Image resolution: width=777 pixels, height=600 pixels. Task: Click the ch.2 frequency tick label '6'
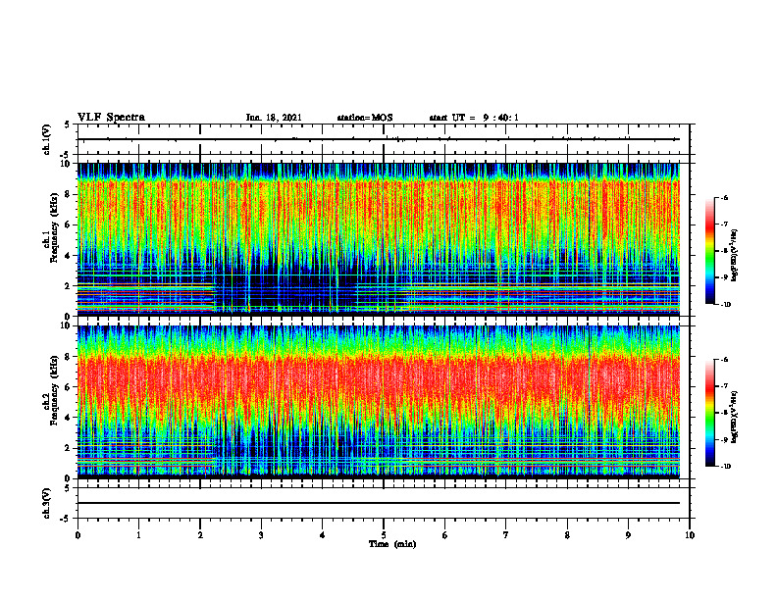pos(69,387)
